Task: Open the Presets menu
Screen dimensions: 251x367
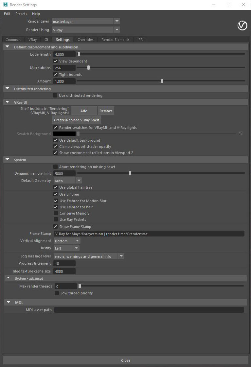Action: click(21, 14)
